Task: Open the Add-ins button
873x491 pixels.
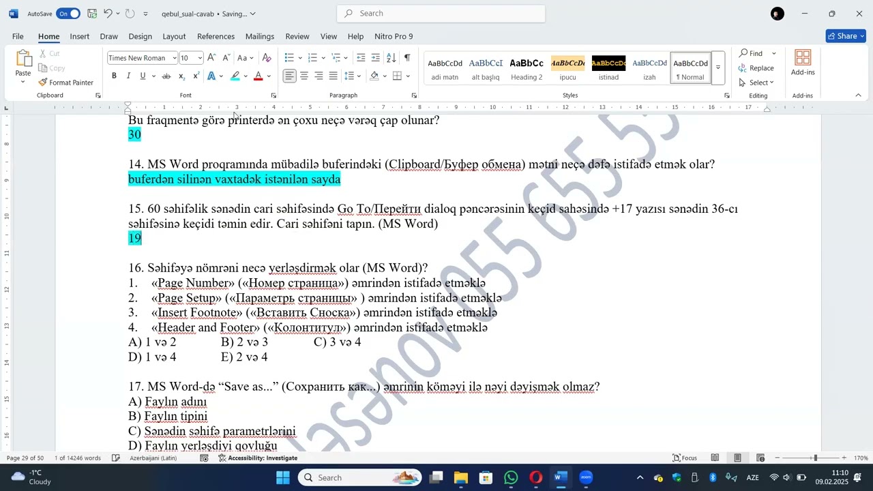Action: pyautogui.click(x=803, y=63)
